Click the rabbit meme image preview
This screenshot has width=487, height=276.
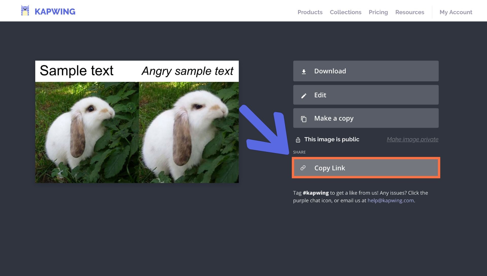tap(137, 122)
